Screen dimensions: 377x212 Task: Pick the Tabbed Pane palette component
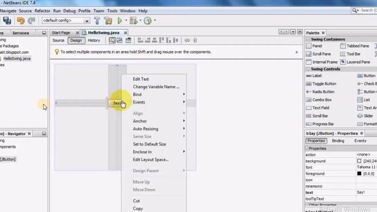355,46
